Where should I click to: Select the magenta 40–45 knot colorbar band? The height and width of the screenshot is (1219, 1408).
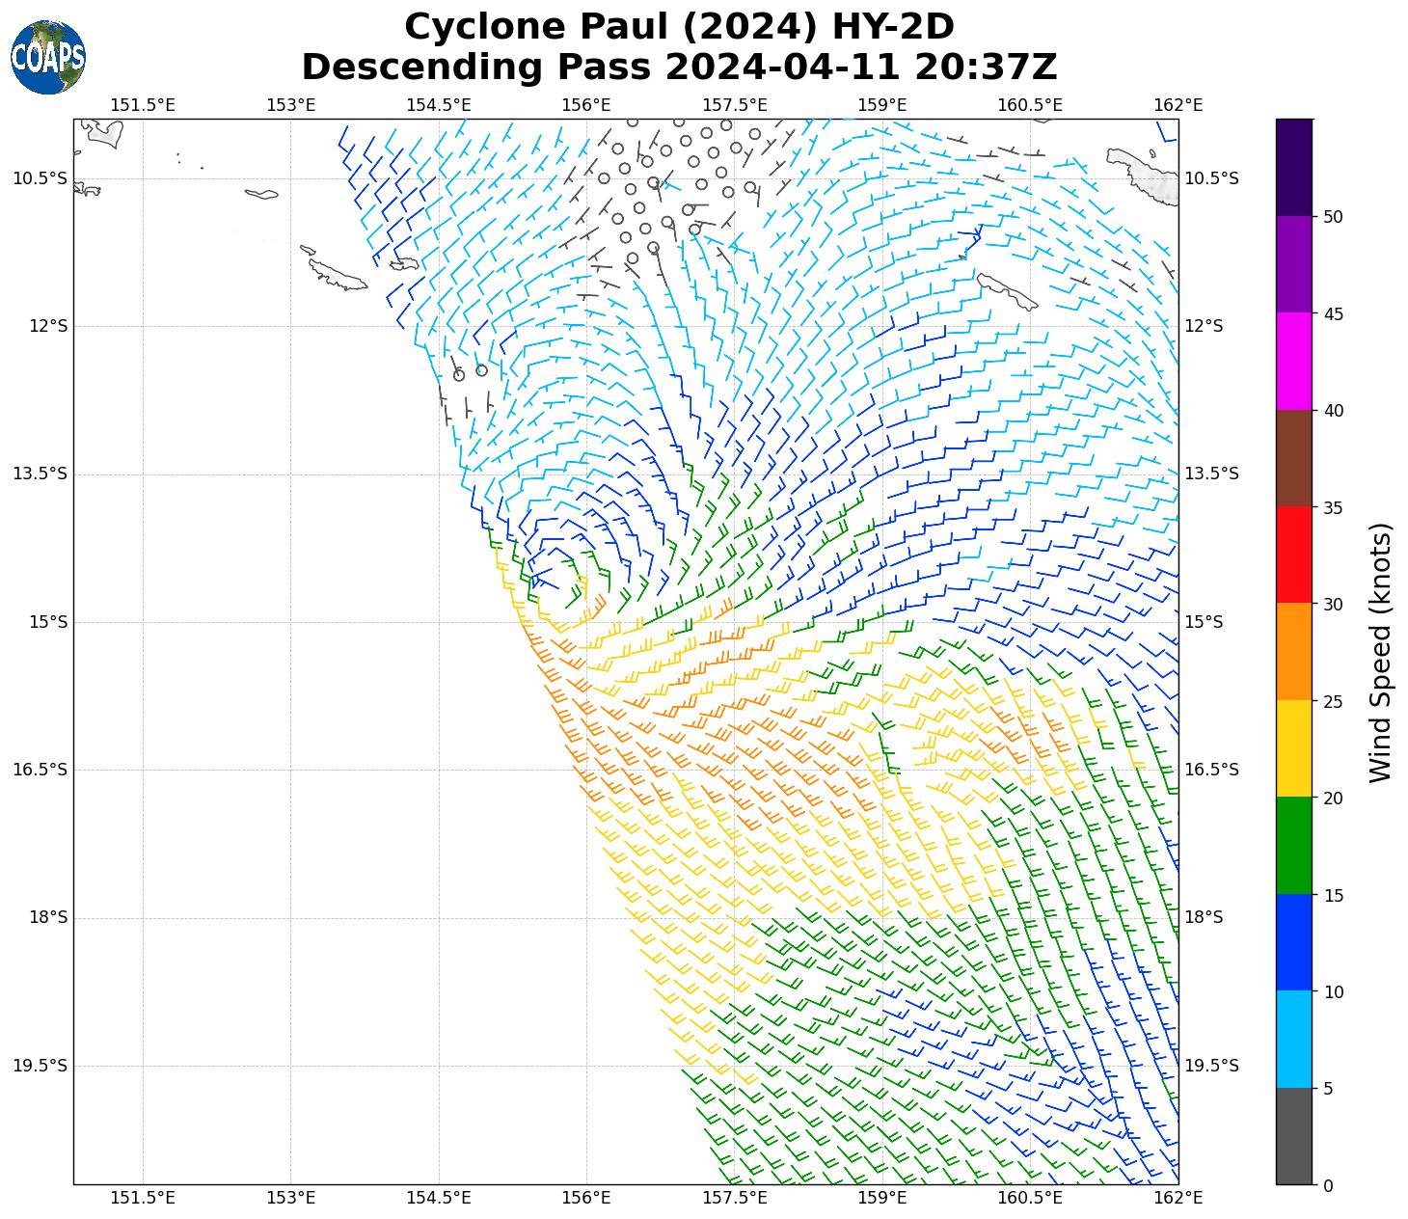pos(1293,361)
